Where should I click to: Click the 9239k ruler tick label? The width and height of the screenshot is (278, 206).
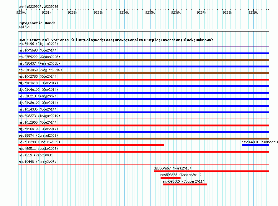point(253,12)
